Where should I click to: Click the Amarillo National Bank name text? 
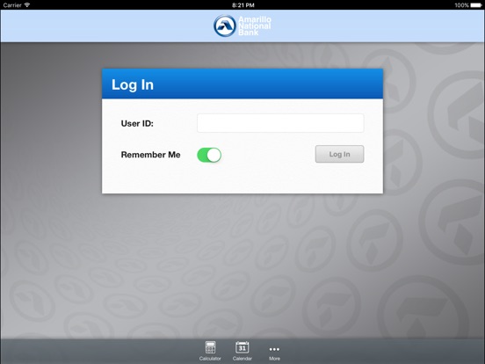tap(255, 25)
